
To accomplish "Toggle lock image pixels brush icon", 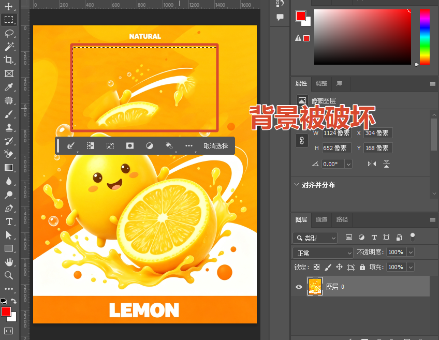I will click(328, 267).
